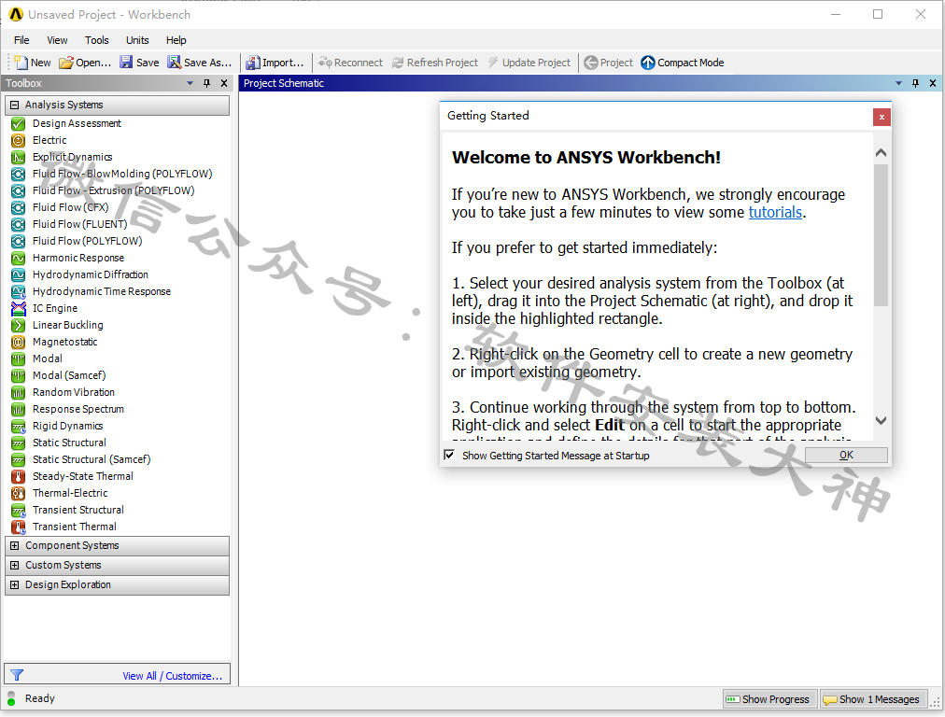Viewport: 945px width, 717px height.
Task: Select the Electric analysis icon
Action: tap(18, 140)
